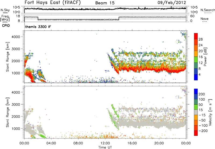The image size is (215, 149).
Task: Click the date '09/Feb/2012'
Action: click(172, 2)
